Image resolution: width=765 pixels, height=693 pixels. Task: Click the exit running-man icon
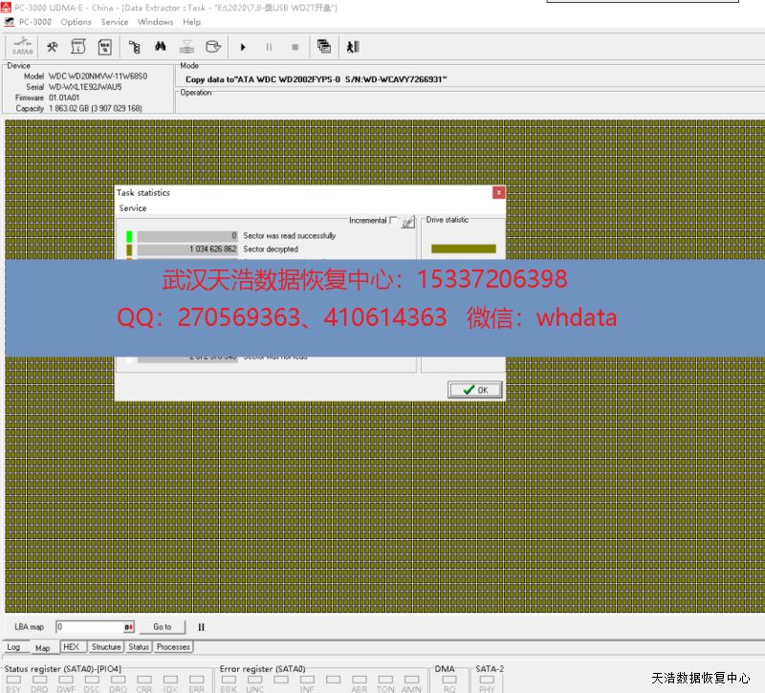pos(353,47)
